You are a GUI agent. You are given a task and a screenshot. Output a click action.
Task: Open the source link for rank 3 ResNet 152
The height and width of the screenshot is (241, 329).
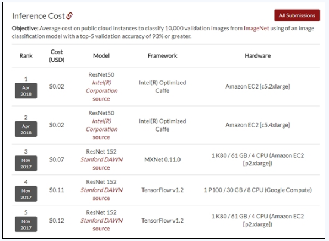click(101, 168)
